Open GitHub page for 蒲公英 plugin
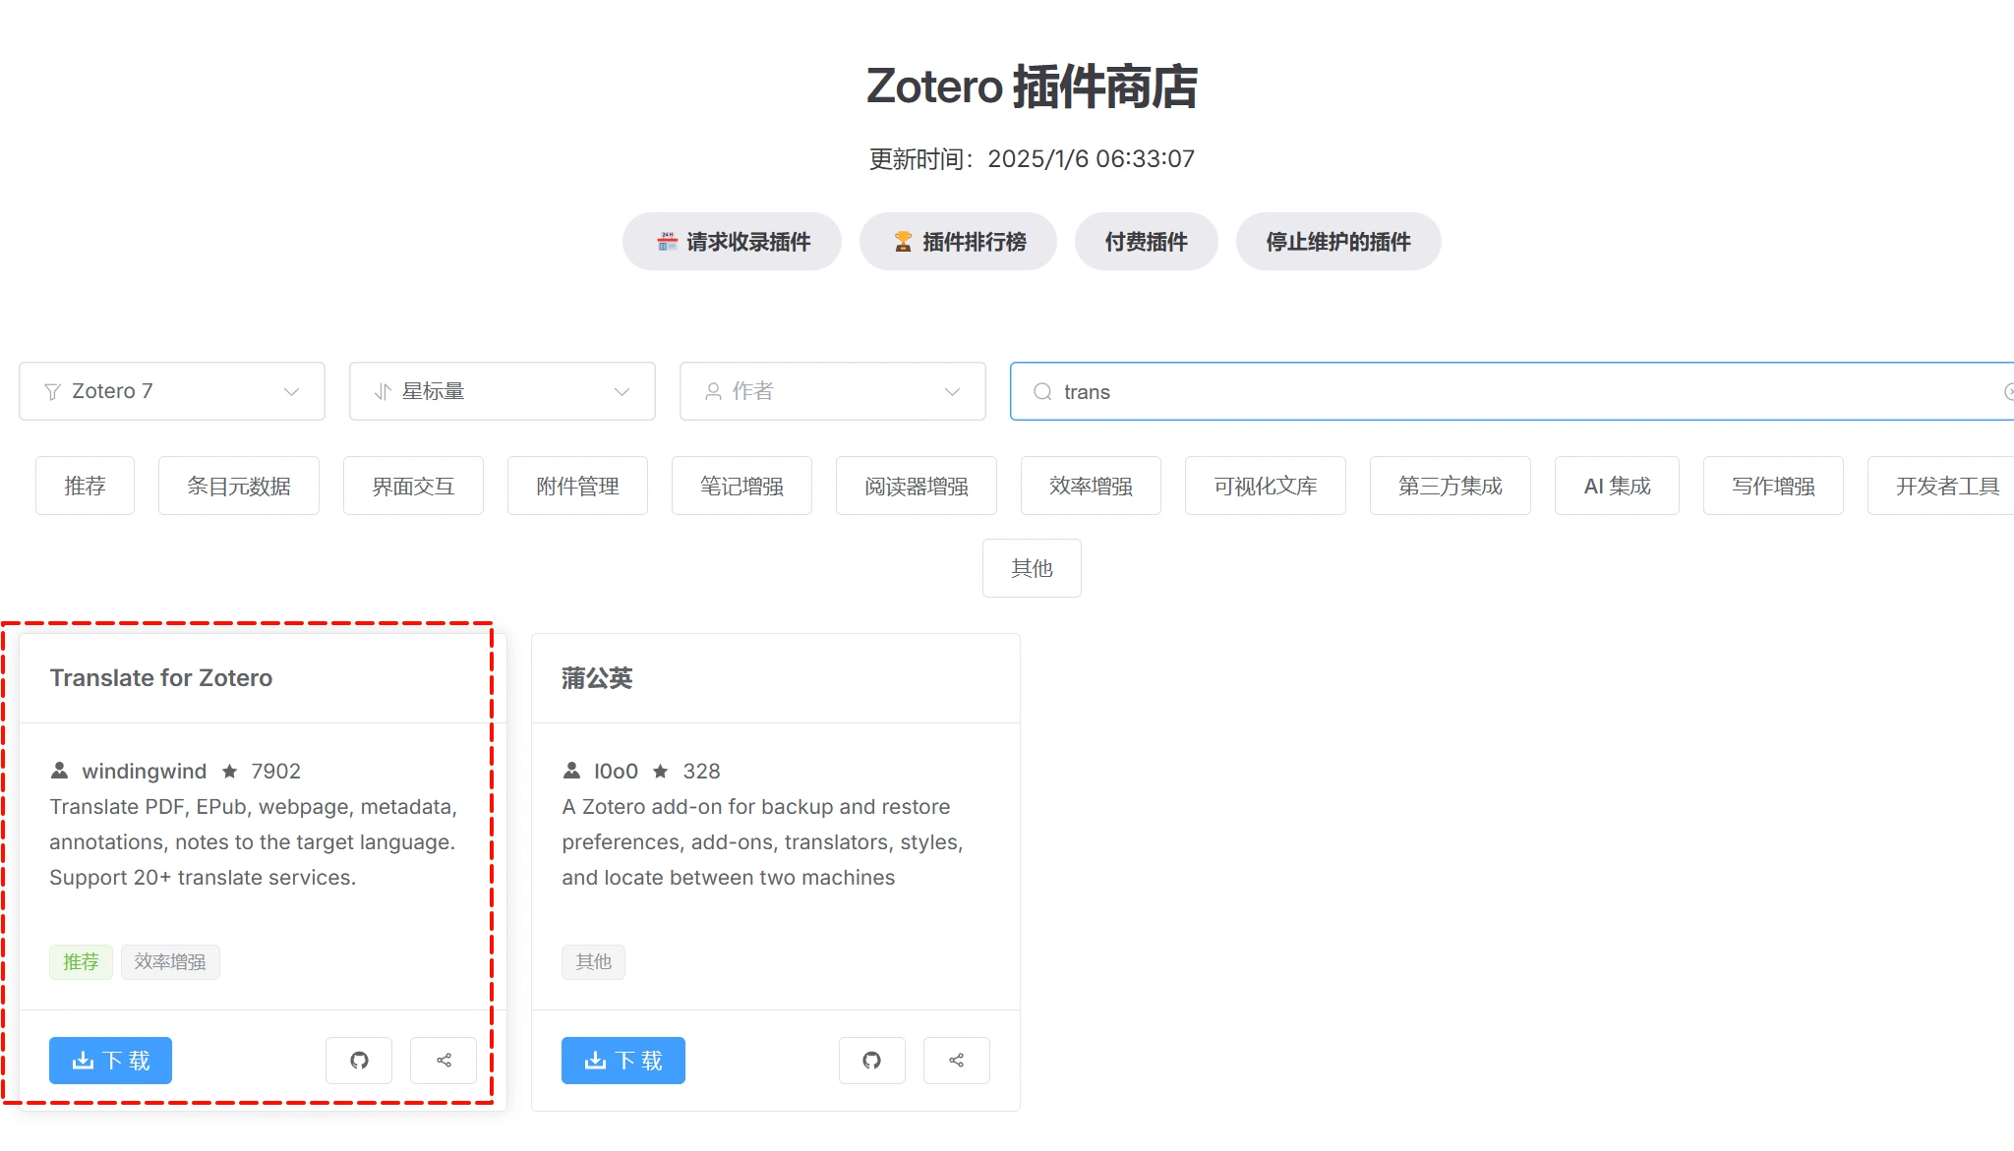Image resolution: width=2014 pixels, height=1151 pixels. pos(872,1061)
